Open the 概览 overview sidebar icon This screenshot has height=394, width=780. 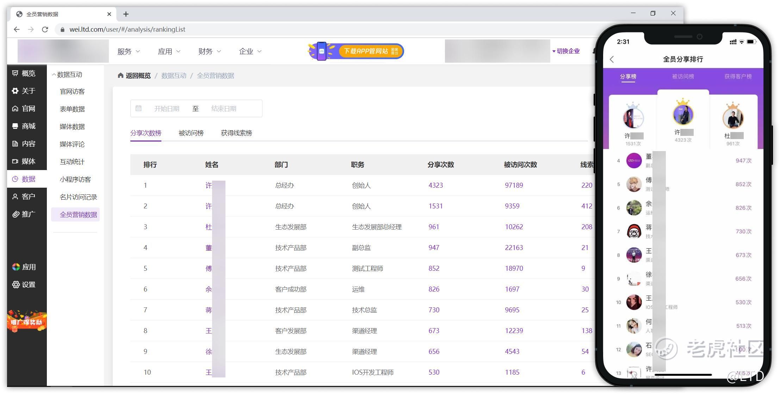(x=15, y=73)
